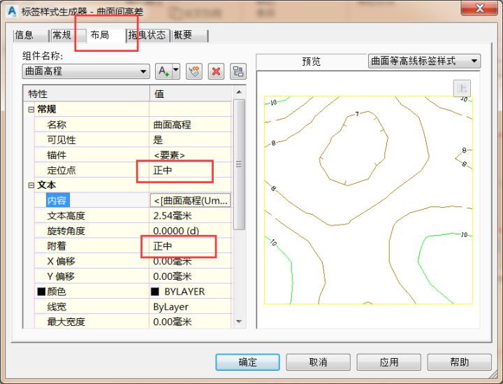
Task: Open the 概要 tab
Action: click(x=189, y=35)
